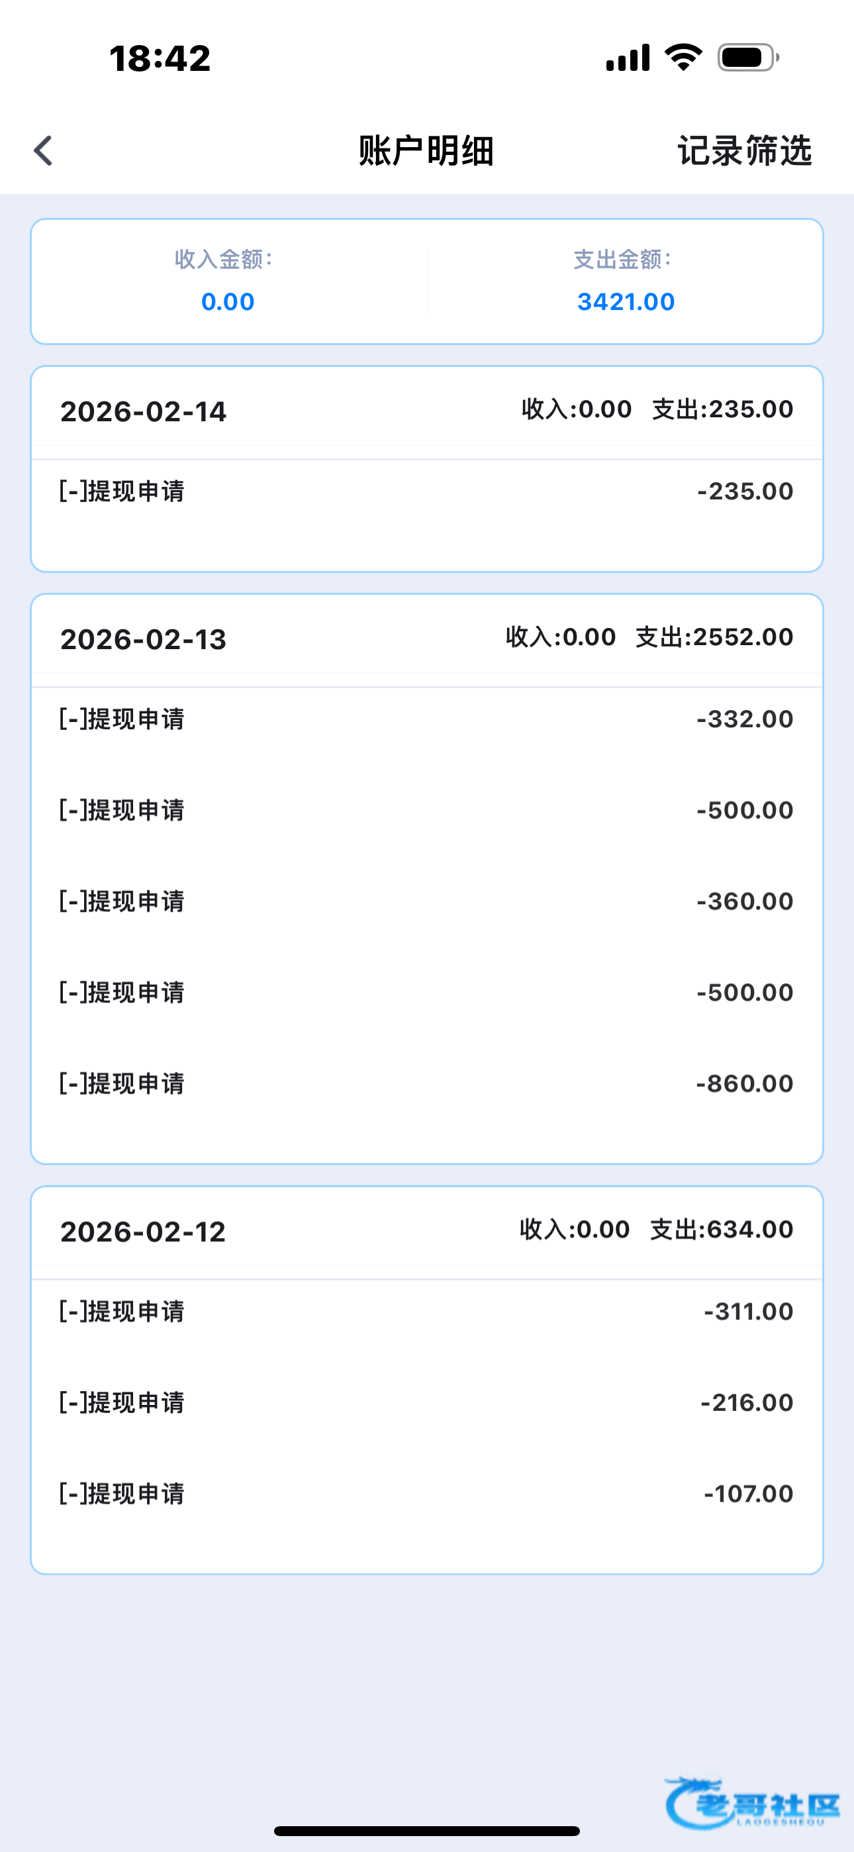Tap the 老哥社区 watermark logo
The image size is (854, 1852).
tap(752, 1803)
